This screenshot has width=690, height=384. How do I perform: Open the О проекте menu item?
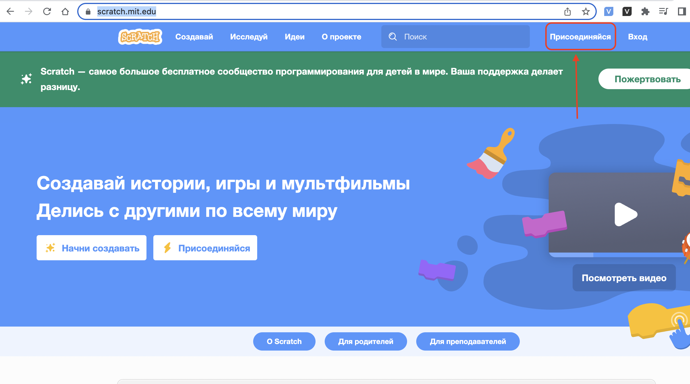tap(342, 37)
